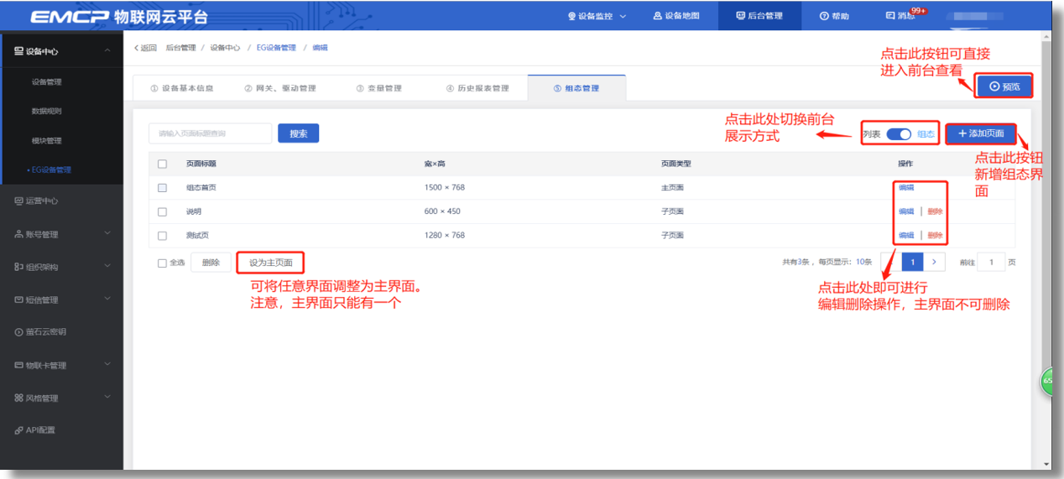Tick the table header select-all checkbox

coord(163,164)
